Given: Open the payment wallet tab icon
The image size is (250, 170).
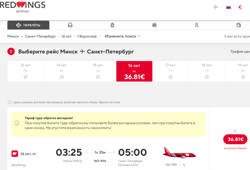Looking at the screenshot, I should point(239,25).
